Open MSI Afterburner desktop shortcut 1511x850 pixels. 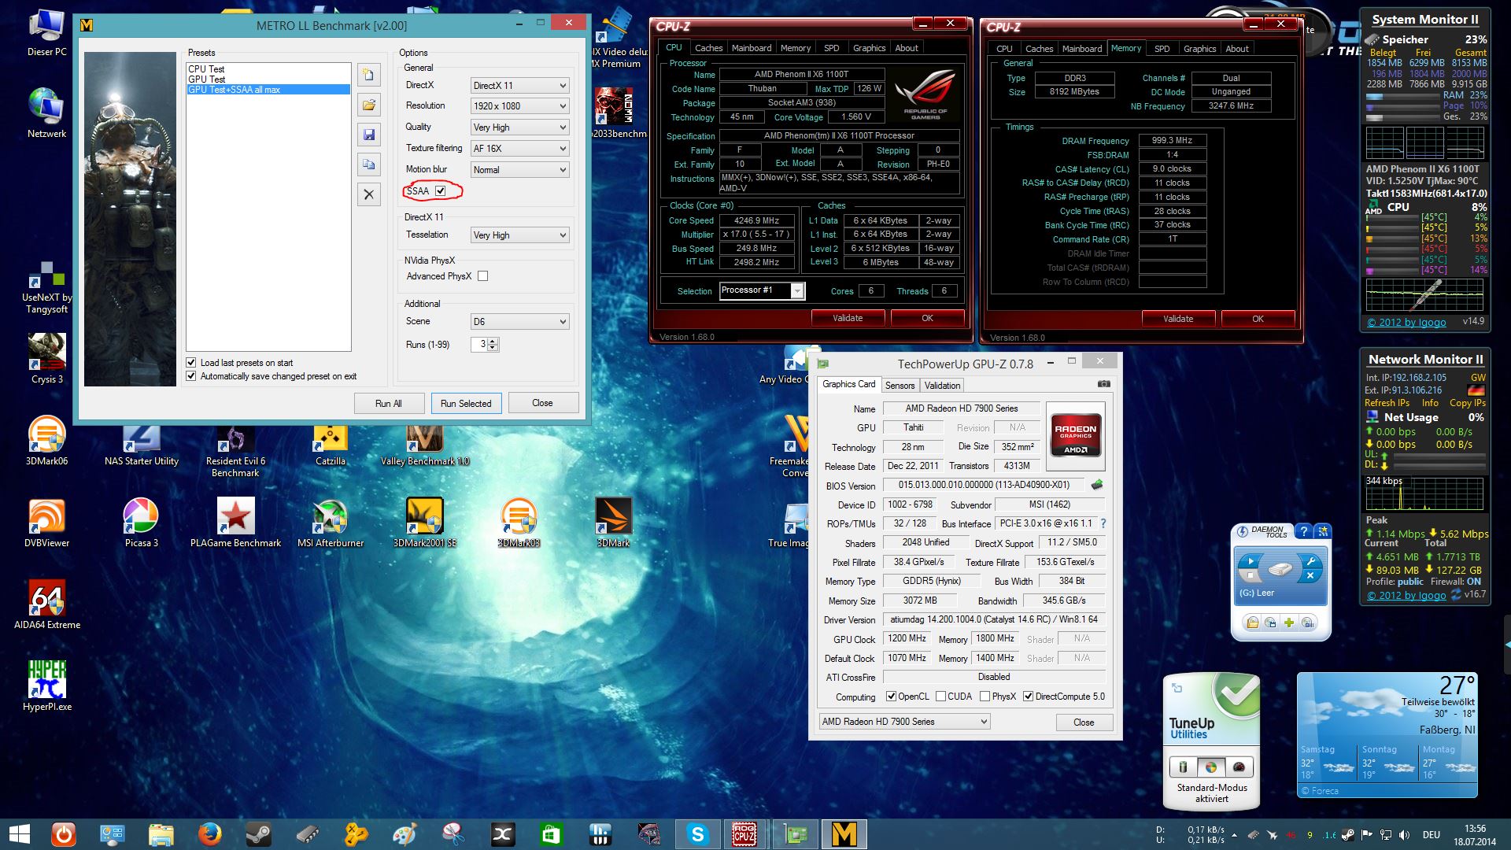tap(330, 516)
